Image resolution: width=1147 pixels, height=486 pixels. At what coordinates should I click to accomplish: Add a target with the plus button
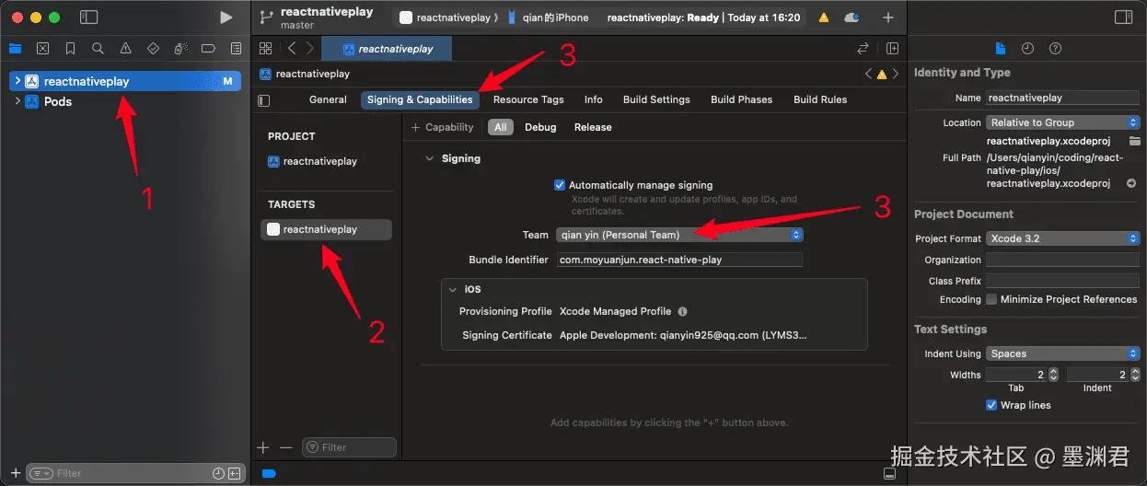pyautogui.click(x=263, y=447)
